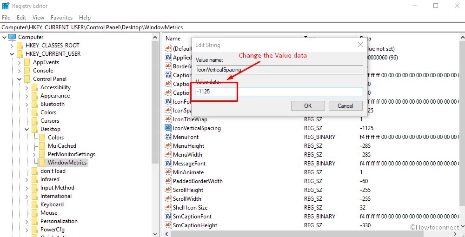Click REG_SZ type of Shell Icon Size

click(x=313, y=207)
